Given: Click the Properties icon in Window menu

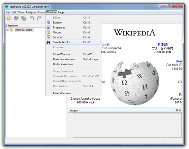Looking at the screenshot, I should click(x=49, y=27).
